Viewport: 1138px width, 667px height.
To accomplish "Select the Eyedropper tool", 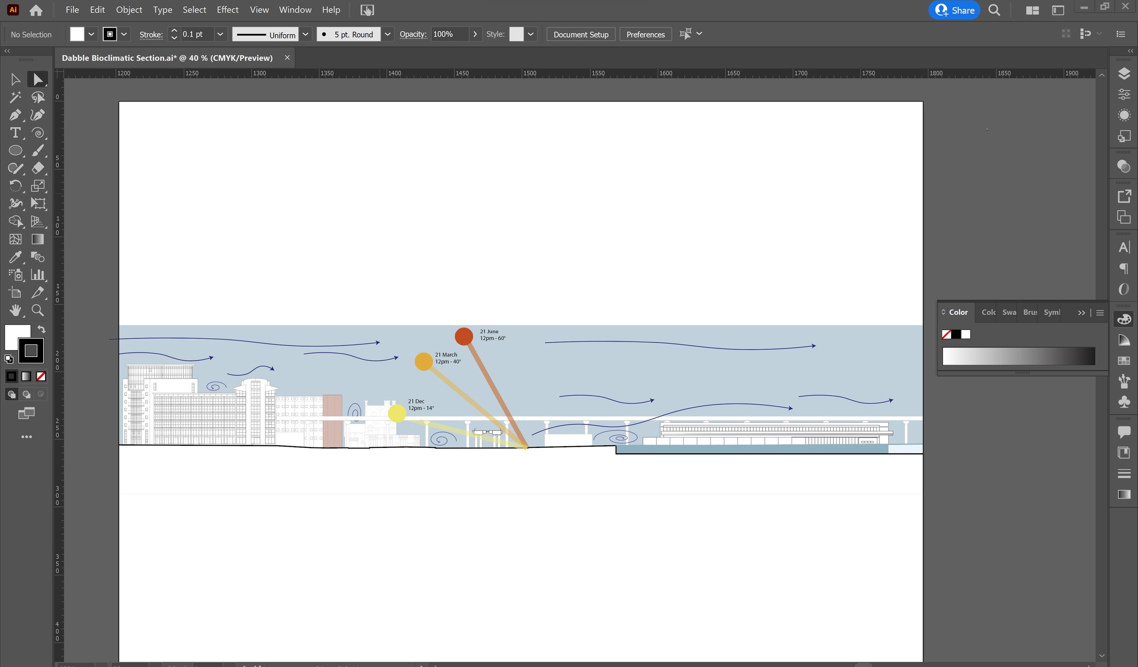I will (x=15, y=257).
